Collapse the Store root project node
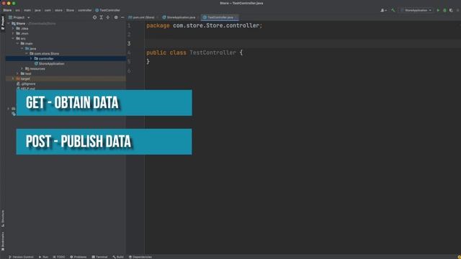The height and width of the screenshot is (259, 461). point(9,24)
